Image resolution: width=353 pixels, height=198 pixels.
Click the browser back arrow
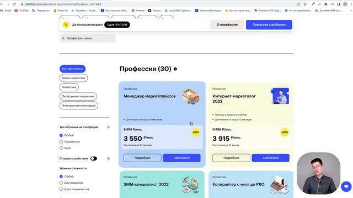(x=2, y=4)
